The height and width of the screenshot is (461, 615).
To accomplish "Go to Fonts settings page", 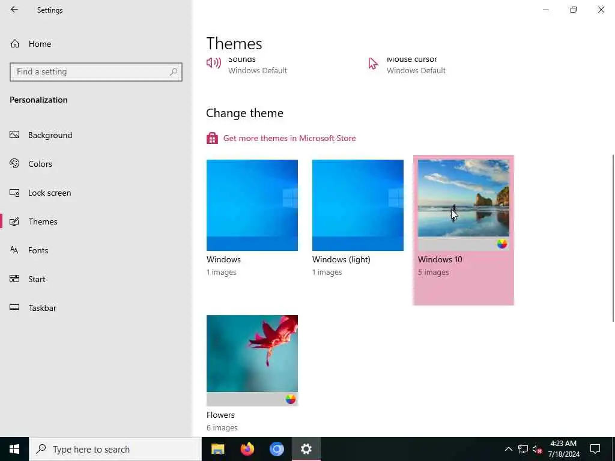I will click(96, 250).
